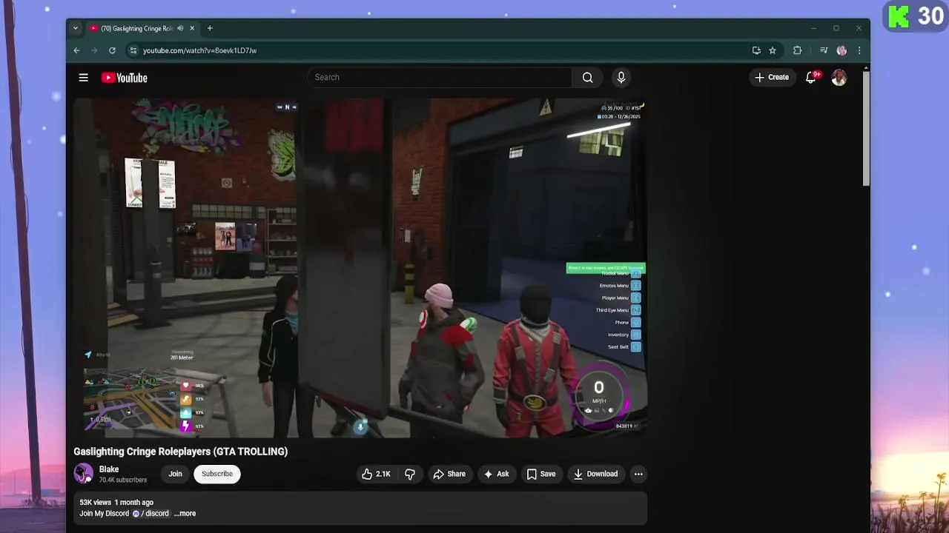Image resolution: width=949 pixels, height=533 pixels.
Task: Click the YouTube search input field
Action: click(x=440, y=77)
